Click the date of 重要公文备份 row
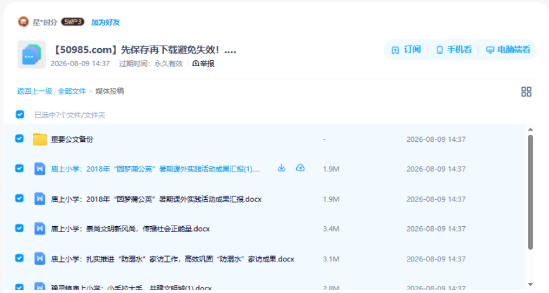The height and width of the screenshot is (293, 549). (x=436, y=139)
